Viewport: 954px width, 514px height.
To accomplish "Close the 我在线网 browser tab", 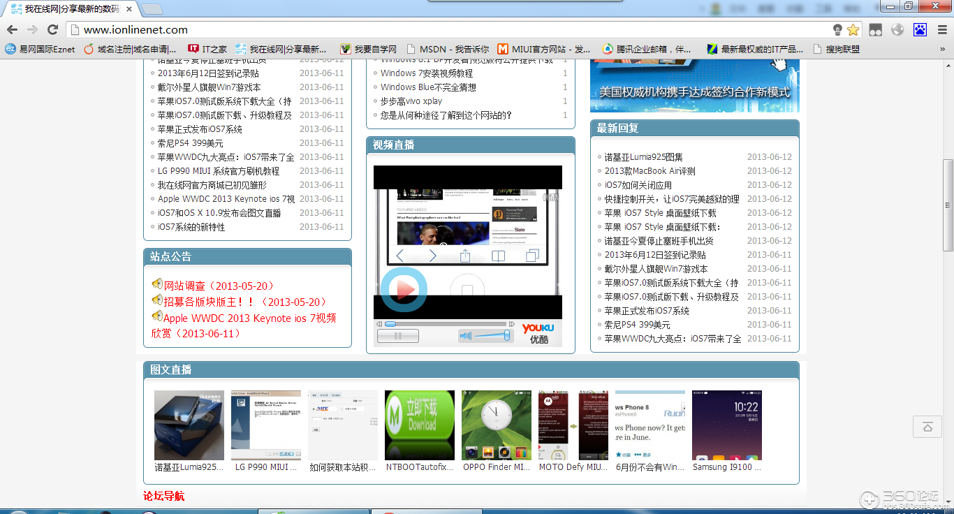I will (128, 9).
